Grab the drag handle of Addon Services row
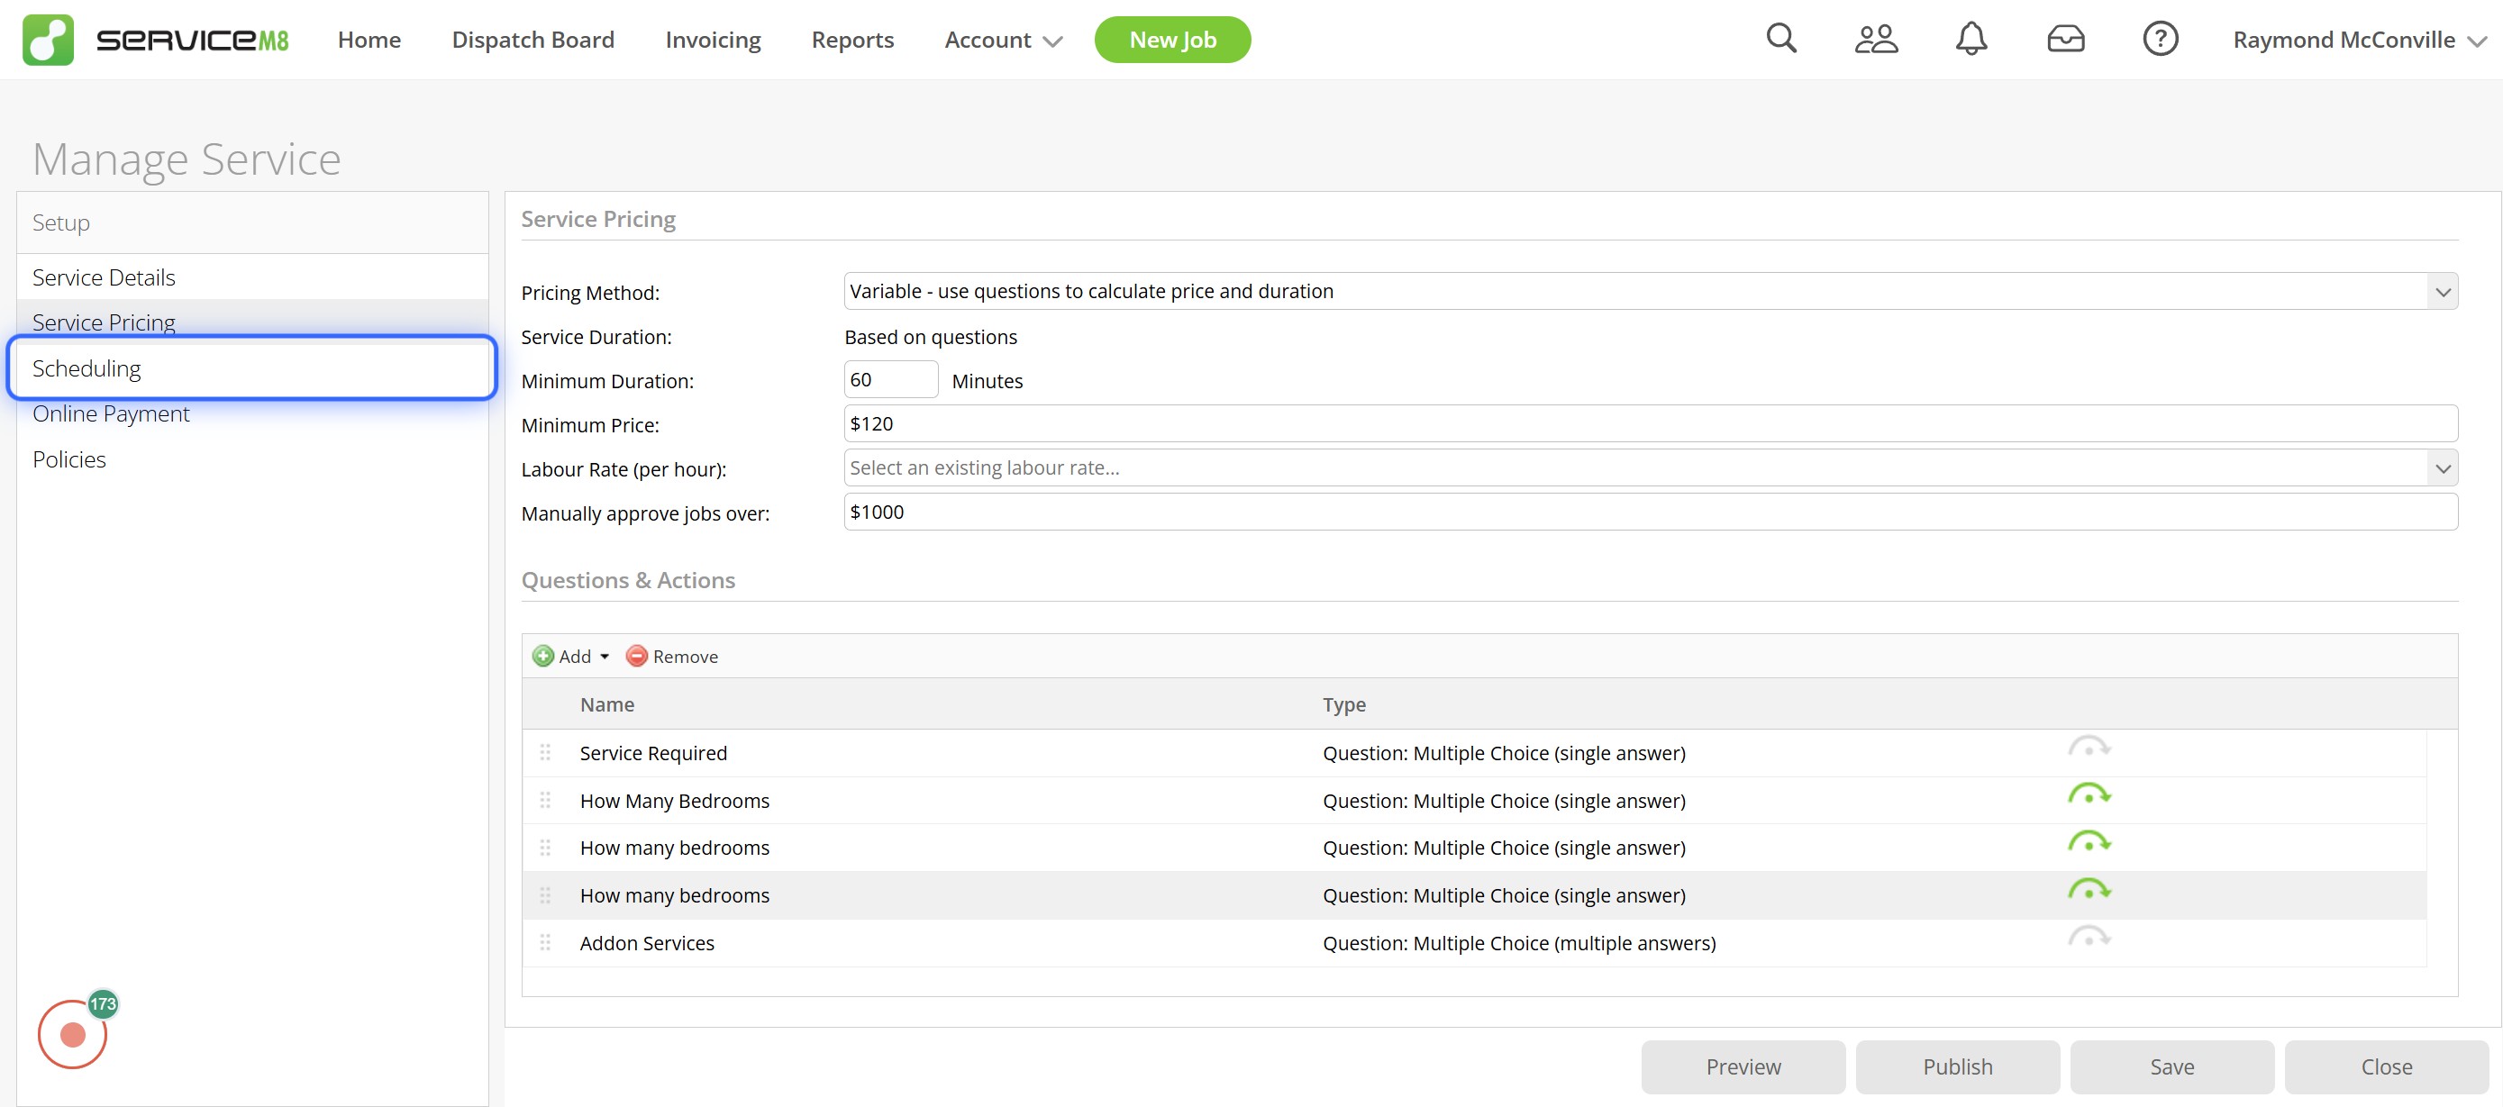Screen dimensions: 2503x1107 (x=545, y=943)
